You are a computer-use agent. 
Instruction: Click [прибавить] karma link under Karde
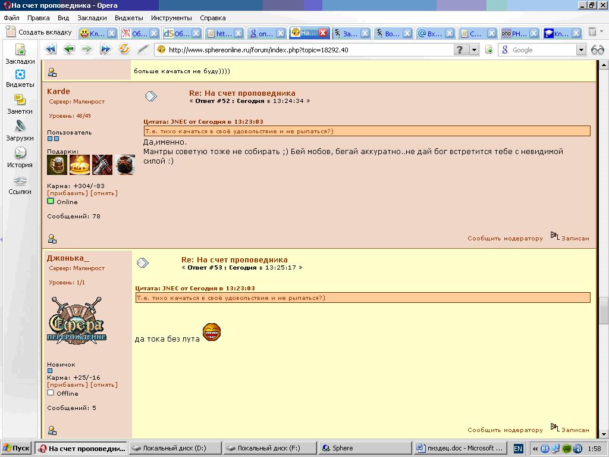point(68,193)
